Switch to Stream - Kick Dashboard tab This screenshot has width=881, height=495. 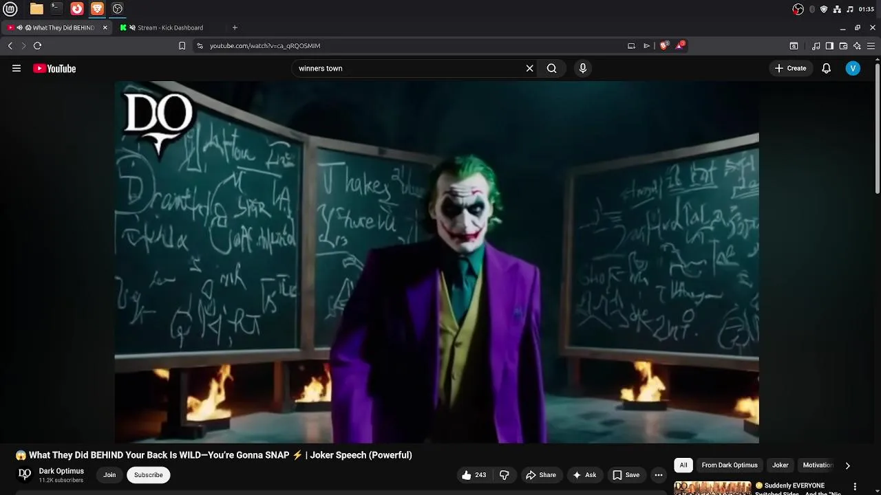tap(170, 27)
